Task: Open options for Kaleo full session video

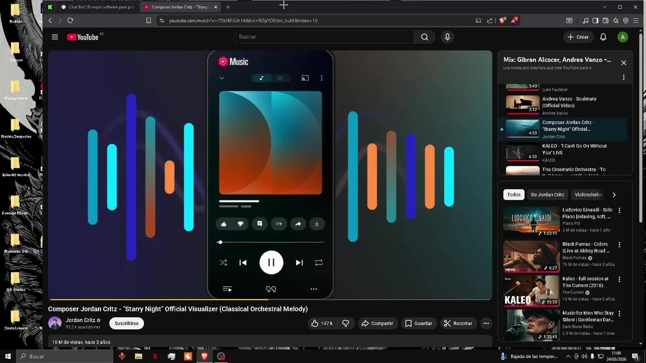Action: pyautogui.click(x=619, y=279)
